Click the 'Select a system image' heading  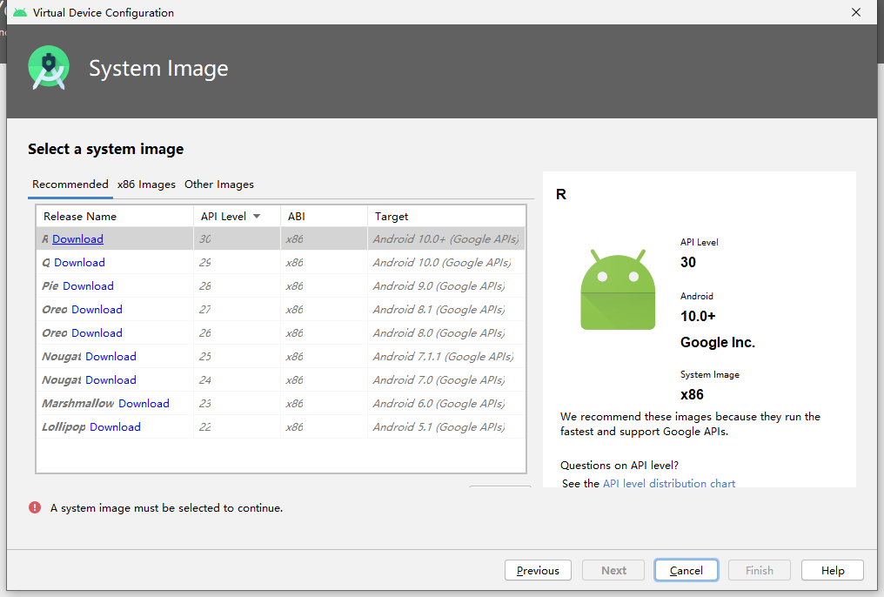pos(106,149)
